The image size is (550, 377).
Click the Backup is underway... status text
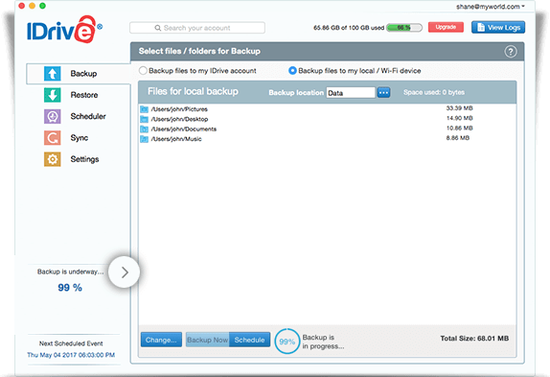coord(70,271)
